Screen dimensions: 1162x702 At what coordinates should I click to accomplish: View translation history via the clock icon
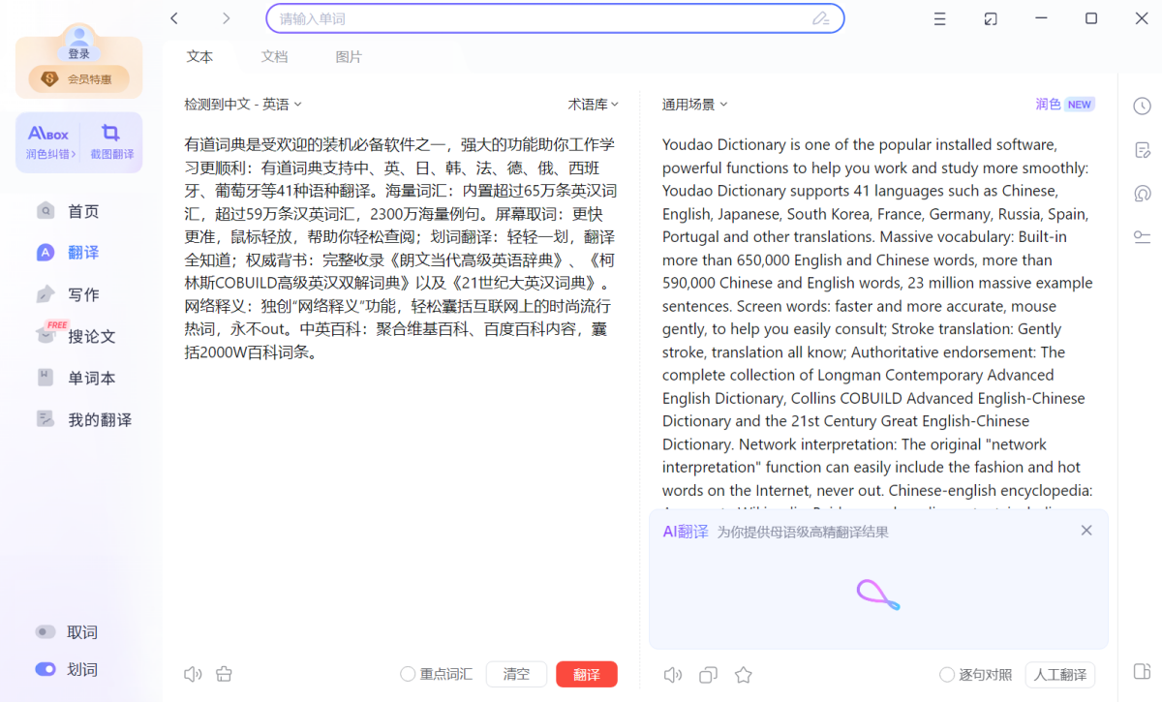click(1142, 107)
